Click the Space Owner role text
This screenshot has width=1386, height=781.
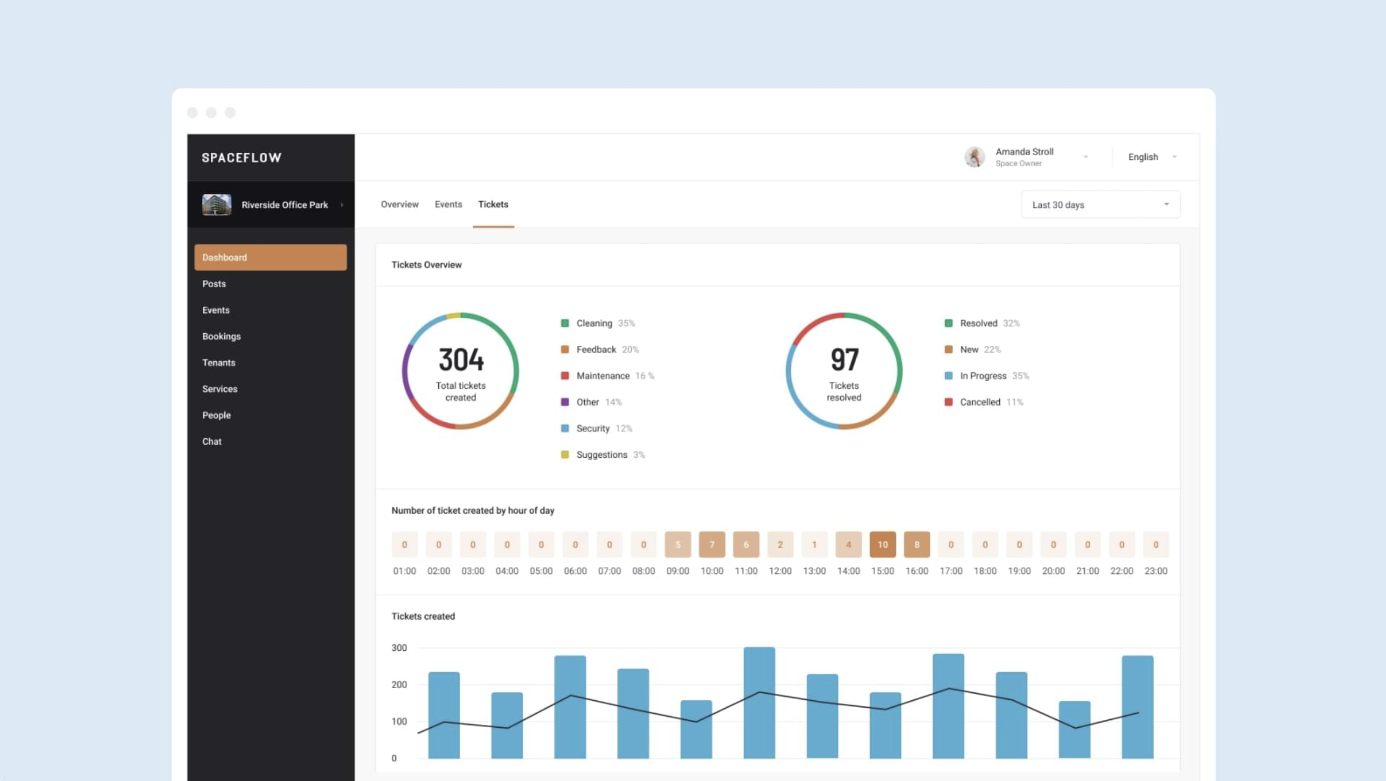pos(1019,164)
